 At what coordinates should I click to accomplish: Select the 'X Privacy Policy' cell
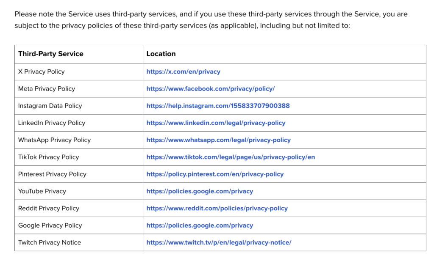pos(79,72)
